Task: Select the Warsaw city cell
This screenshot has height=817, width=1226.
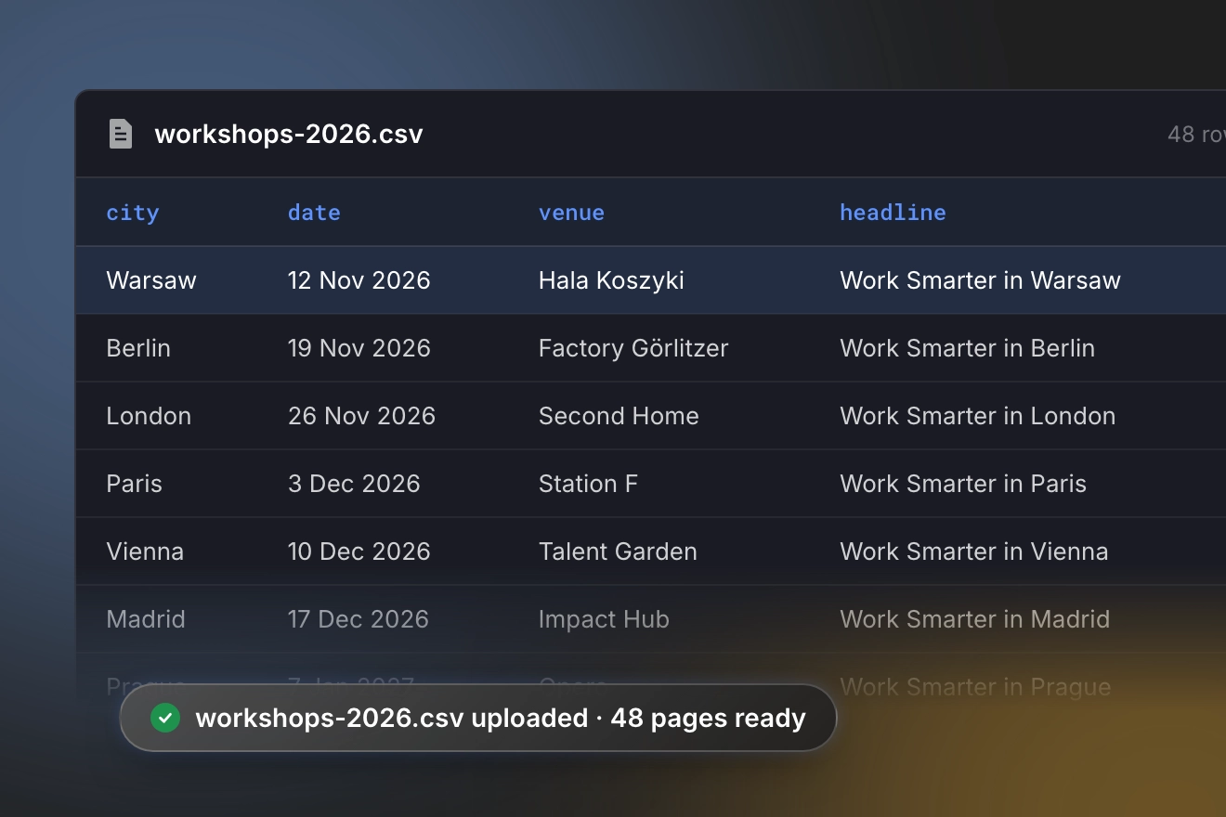Action: click(151, 280)
